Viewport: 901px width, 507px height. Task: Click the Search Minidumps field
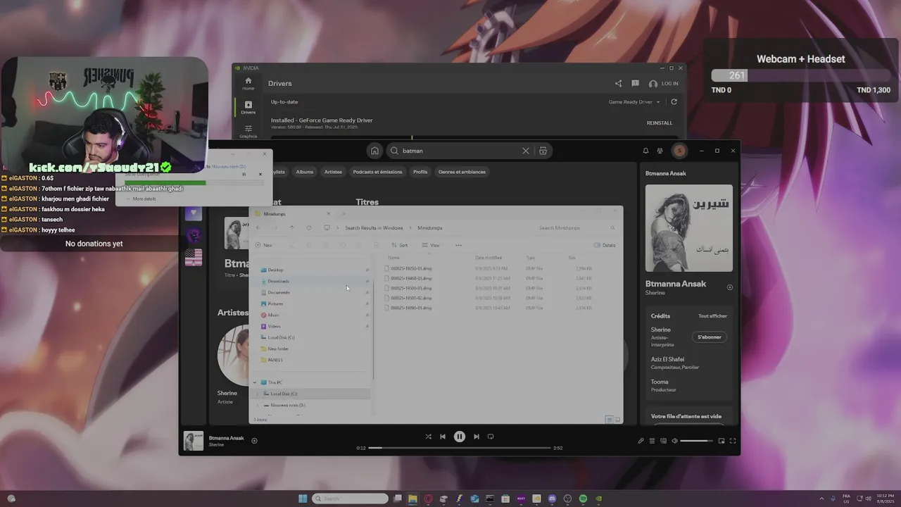(x=577, y=227)
